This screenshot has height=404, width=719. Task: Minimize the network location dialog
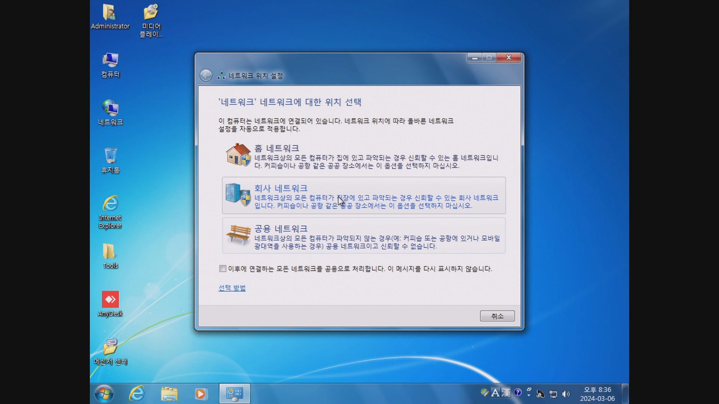[x=474, y=58]
